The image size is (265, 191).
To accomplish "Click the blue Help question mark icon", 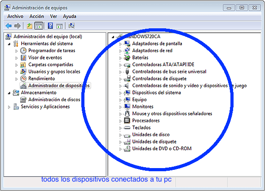I will click(50, 26).
